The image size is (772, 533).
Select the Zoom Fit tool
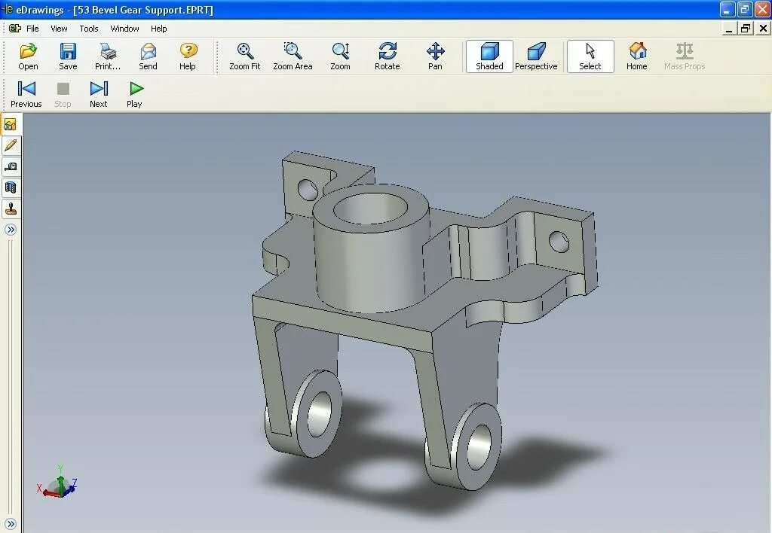coord(244,56)
